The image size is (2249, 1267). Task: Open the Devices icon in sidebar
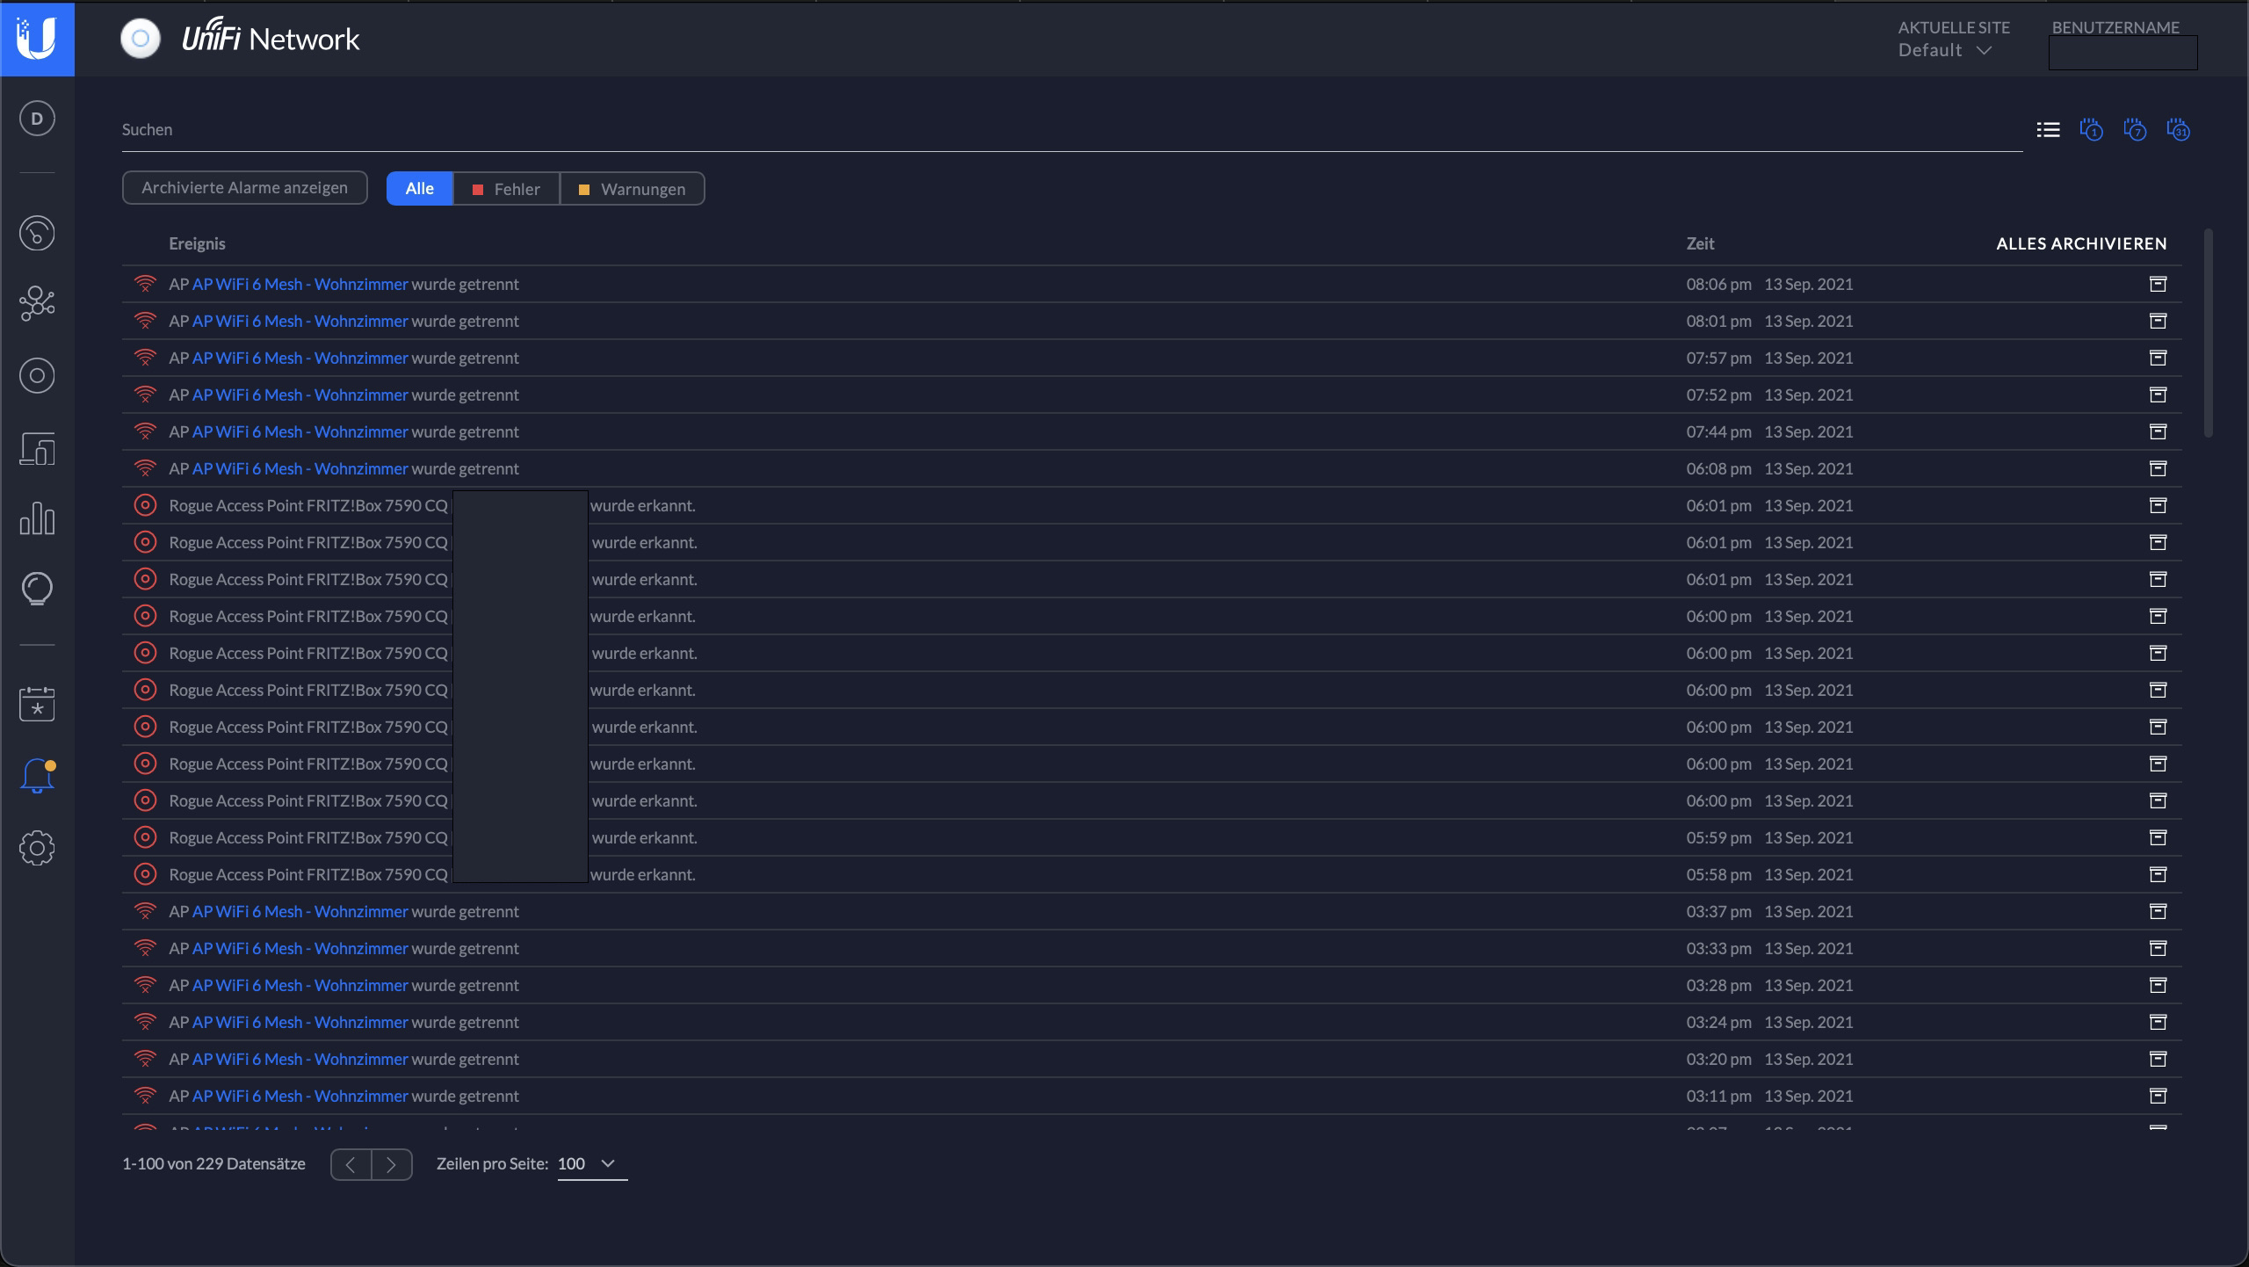[x=37, y=376]
